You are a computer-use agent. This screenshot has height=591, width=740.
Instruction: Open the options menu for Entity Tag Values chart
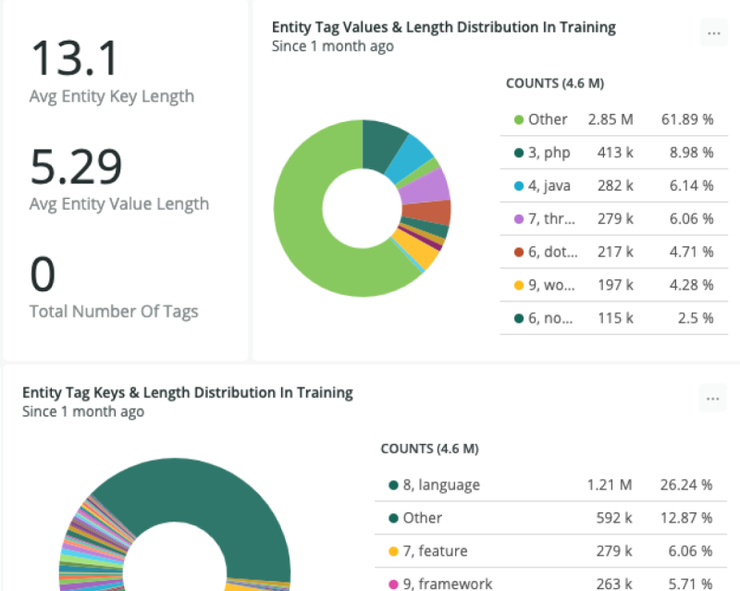[x=713, y=32]
